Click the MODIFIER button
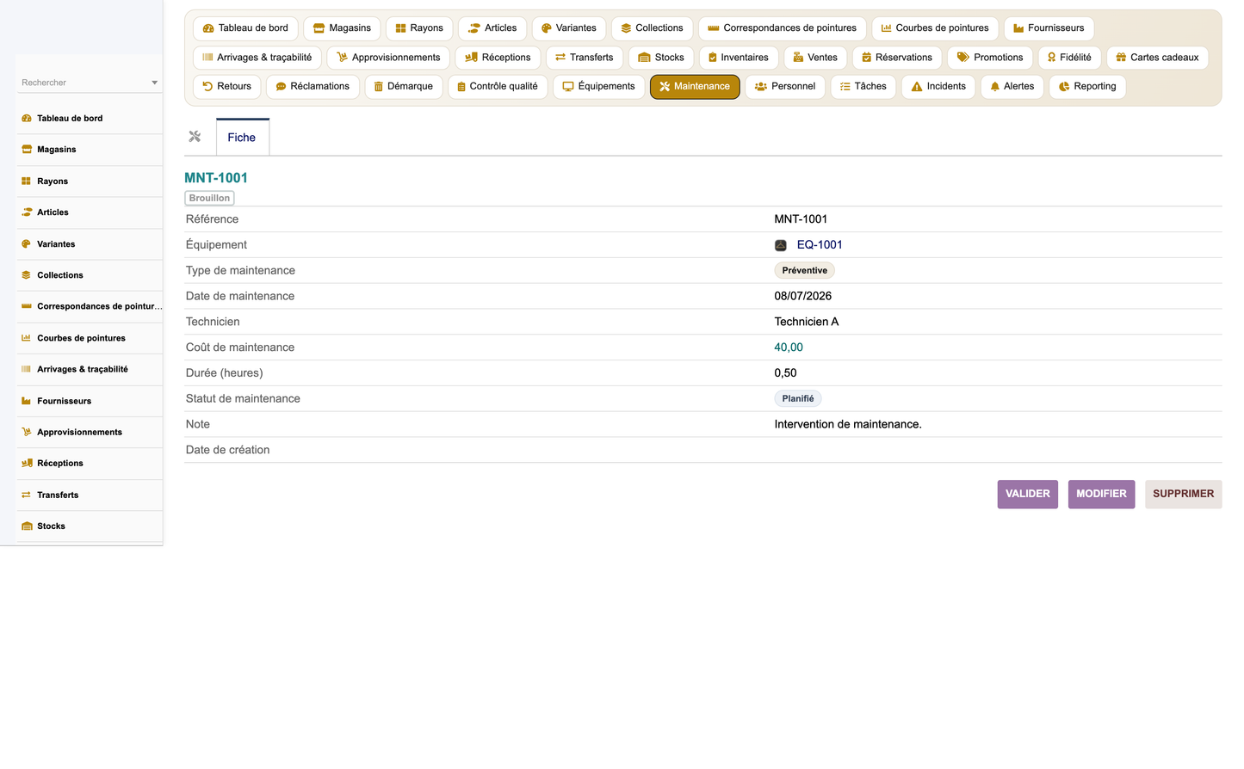This screenshot has height=769, width=1244. click(1102, 495)
